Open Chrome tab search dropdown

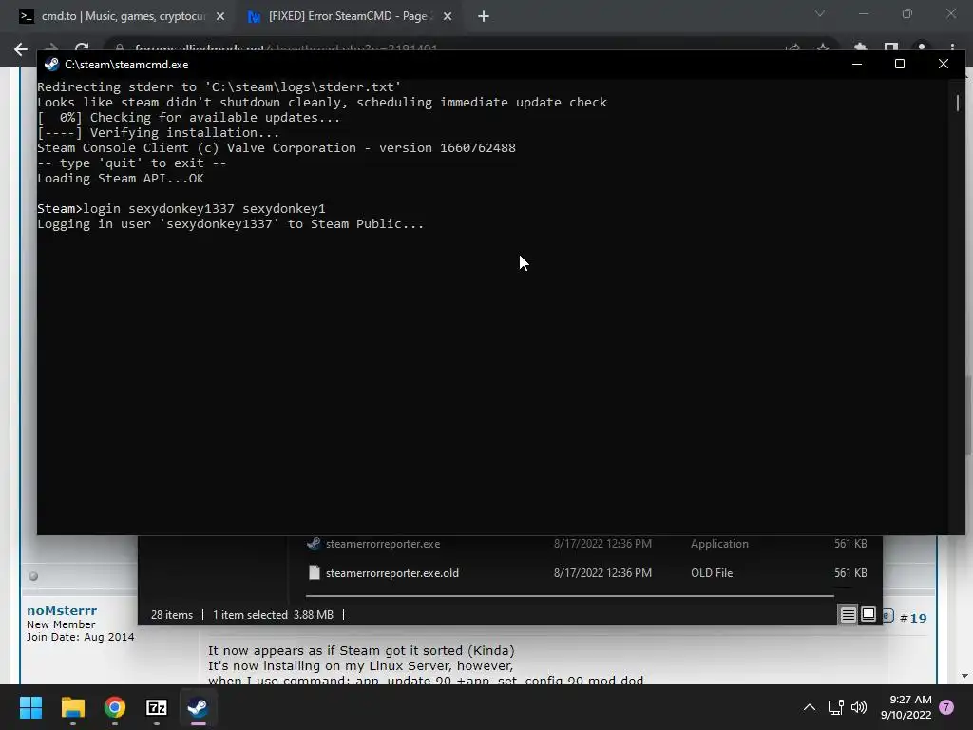(820, 13)
